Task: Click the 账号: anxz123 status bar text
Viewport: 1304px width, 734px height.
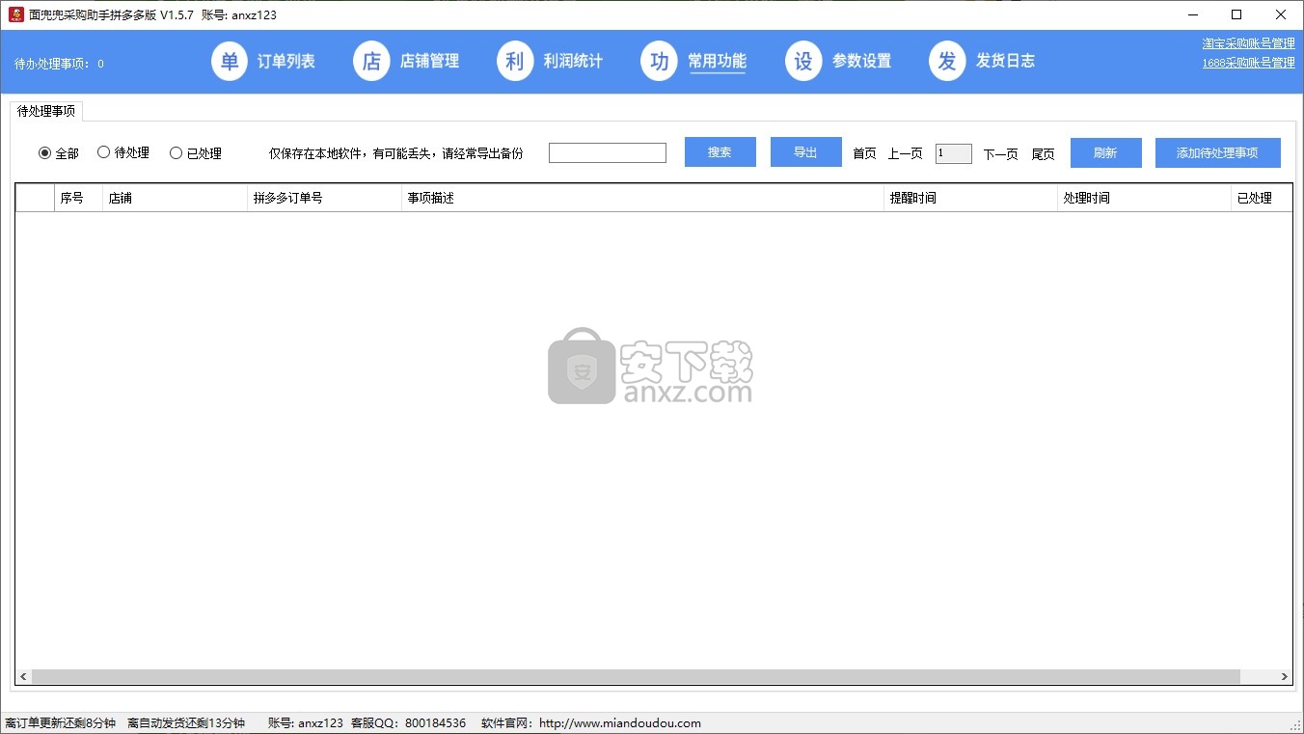Action: 305,723
